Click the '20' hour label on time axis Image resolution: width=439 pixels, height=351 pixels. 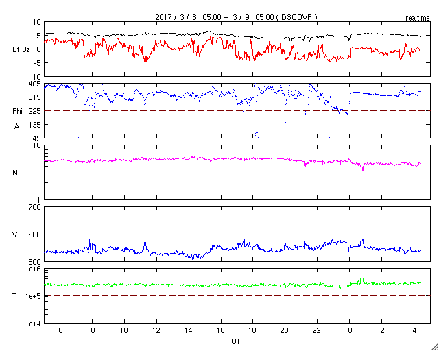[285, 331]
